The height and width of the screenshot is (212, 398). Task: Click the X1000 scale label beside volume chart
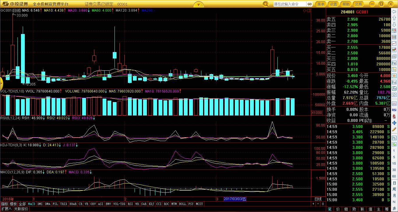click(317, 113)
